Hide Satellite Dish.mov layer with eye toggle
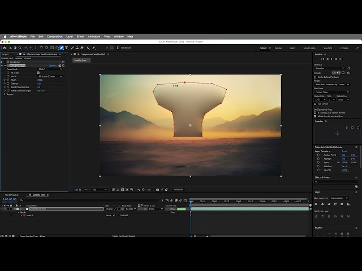Screen dimensions: 362x271 tap(2, 209)
